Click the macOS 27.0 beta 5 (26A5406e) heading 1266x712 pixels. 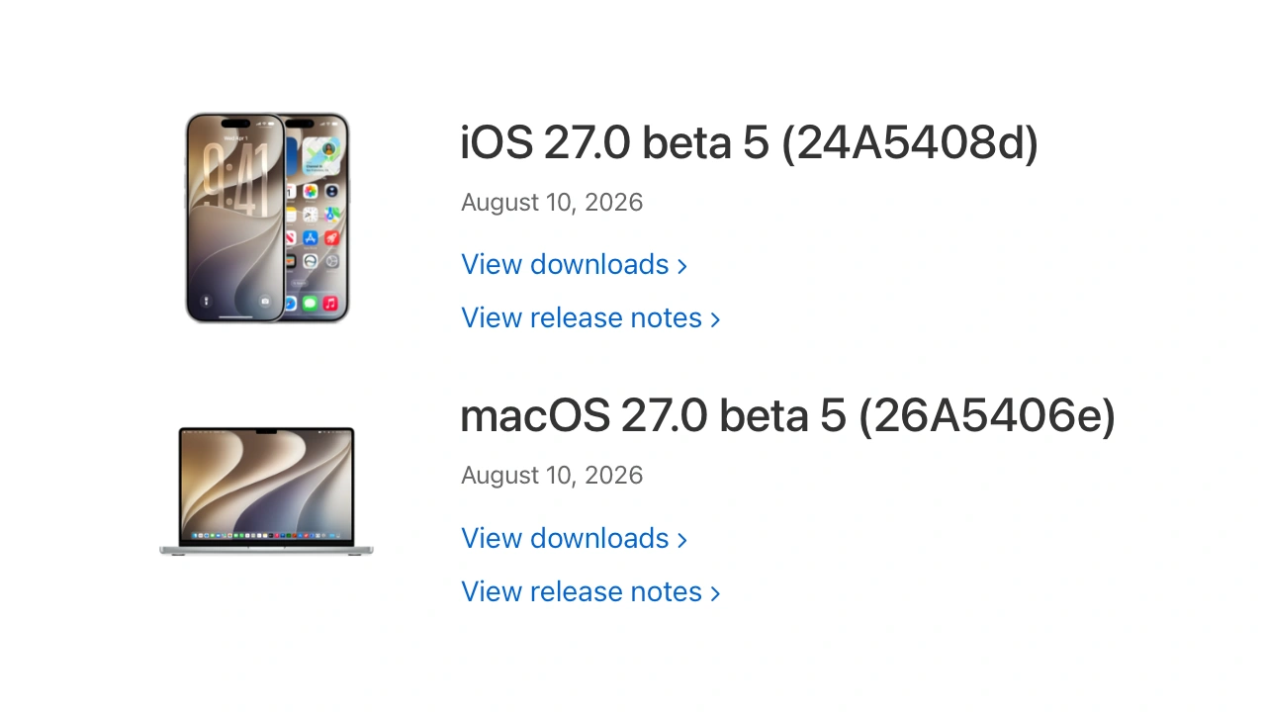coord(788,416)
